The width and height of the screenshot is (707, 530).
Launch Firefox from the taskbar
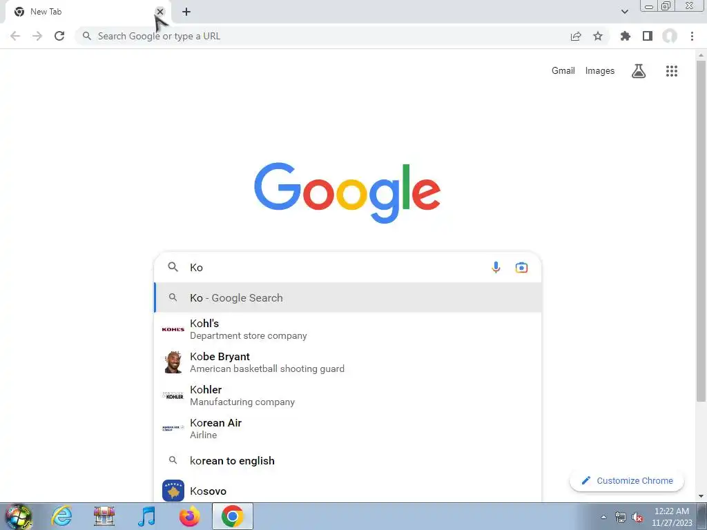point(189,516)
